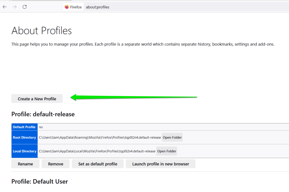Open Folder for the Local Directory

(x=167, y=151)
